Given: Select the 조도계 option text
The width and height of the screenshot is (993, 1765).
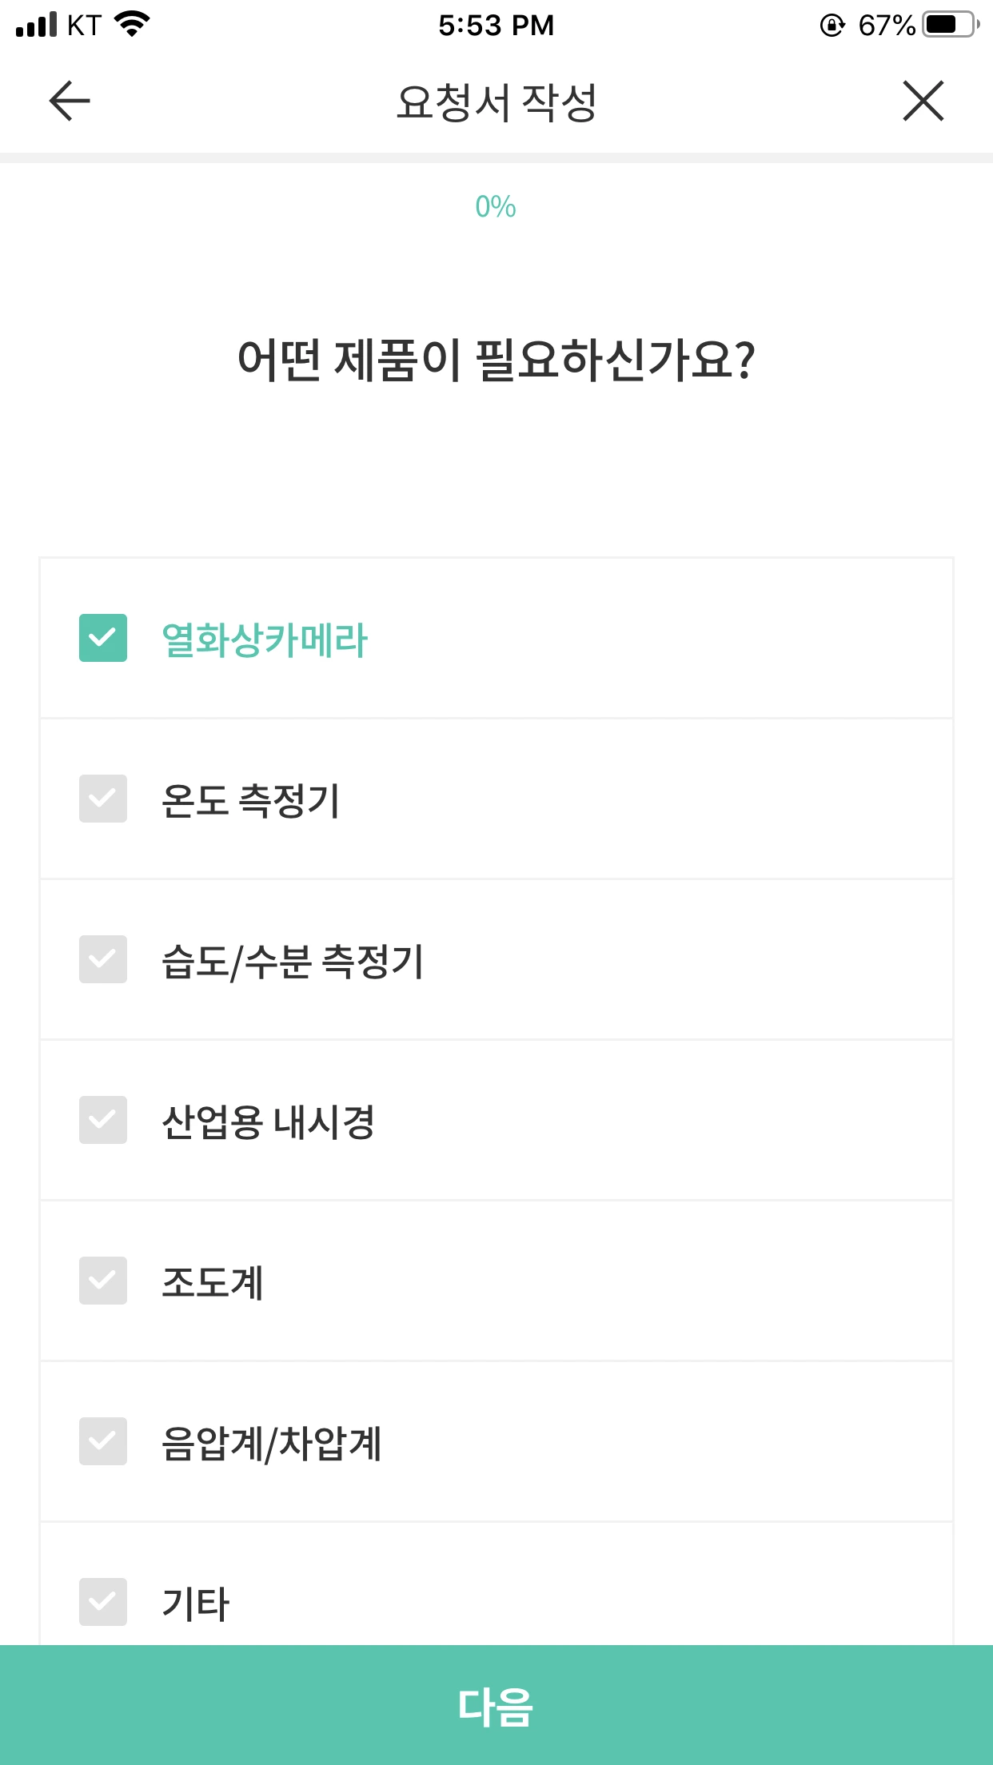Looking at the screenshot, I should (x=213, y=1282).
